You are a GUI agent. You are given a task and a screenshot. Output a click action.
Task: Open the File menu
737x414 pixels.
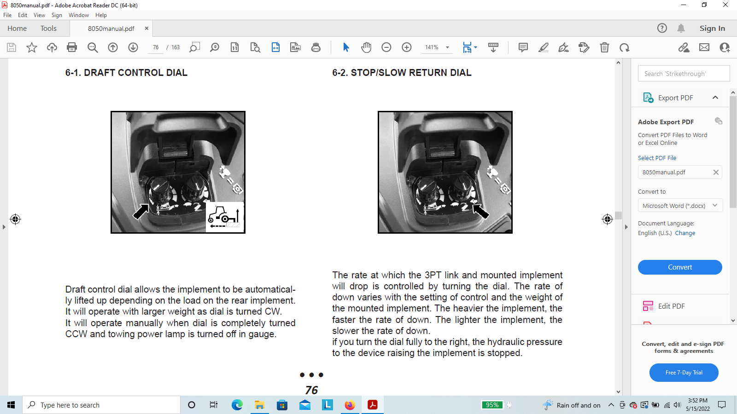click(x=7, y=15)
